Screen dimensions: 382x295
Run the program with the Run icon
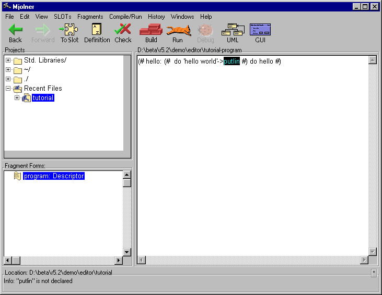coord(178,31)
